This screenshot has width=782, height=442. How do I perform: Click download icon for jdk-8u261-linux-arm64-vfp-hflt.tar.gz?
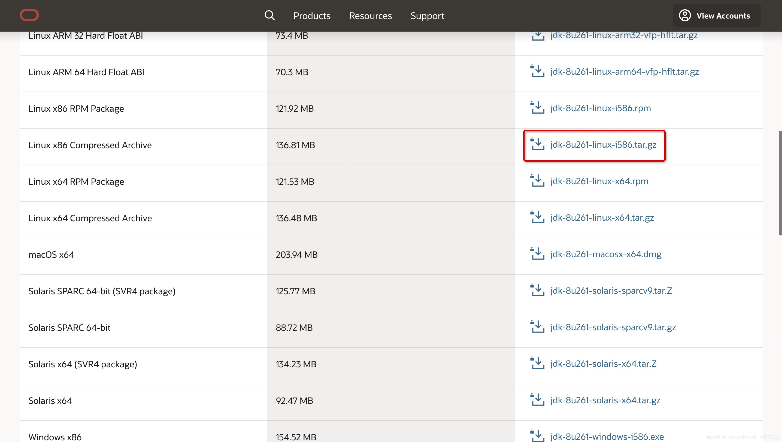pos(537,71)
